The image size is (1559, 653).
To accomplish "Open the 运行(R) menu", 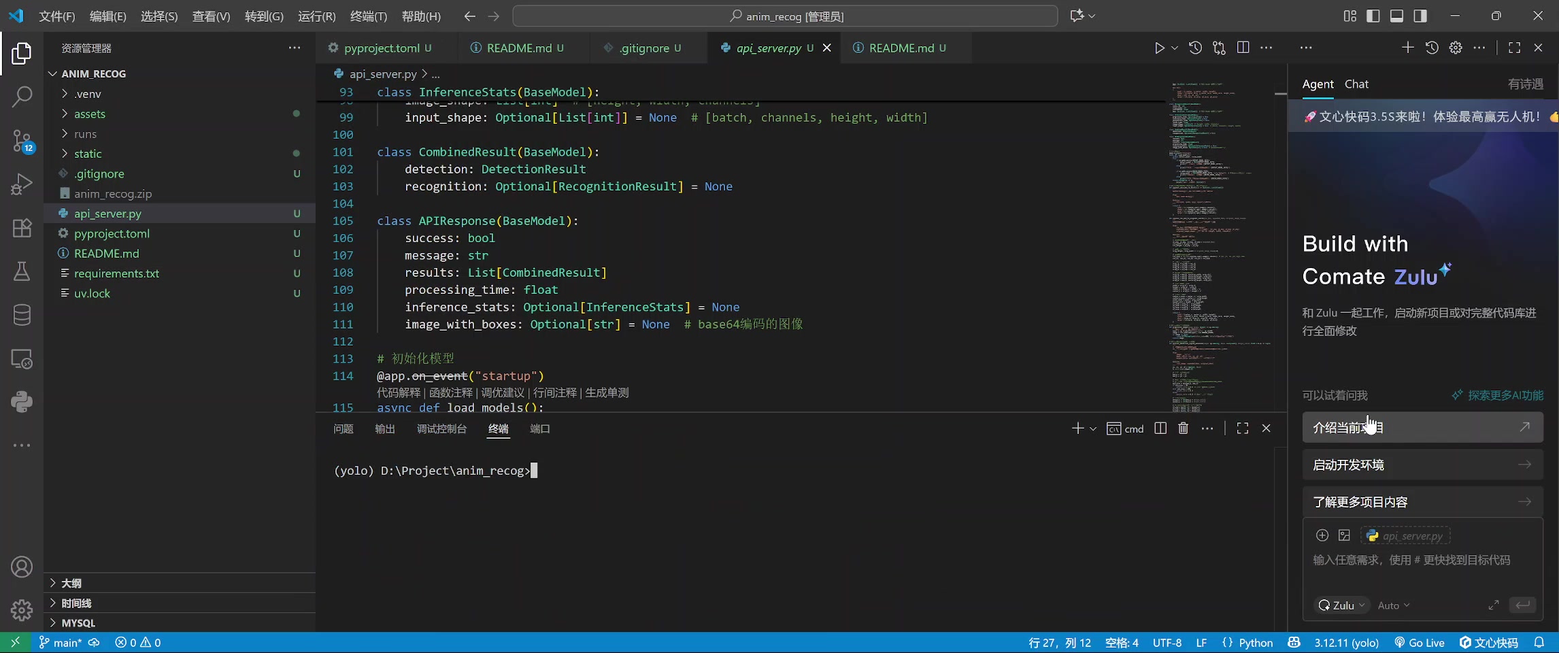I will point(317,16).
